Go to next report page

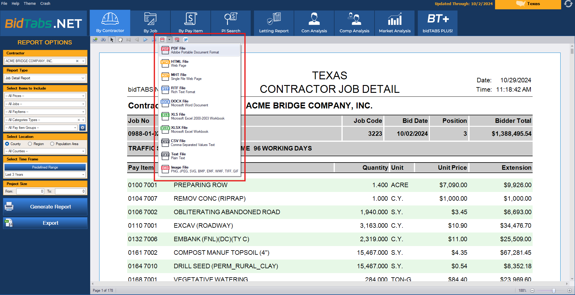tap(145, 40)
